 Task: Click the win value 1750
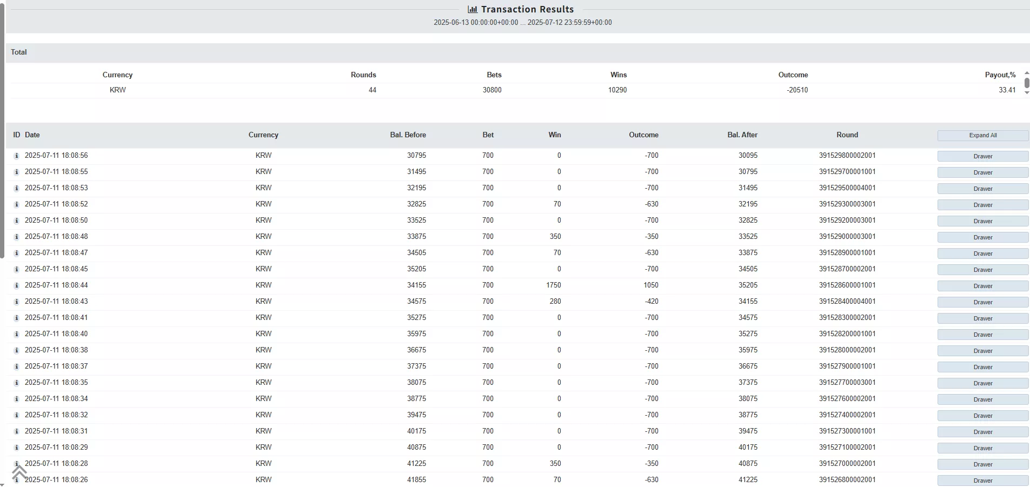[554, 285]
